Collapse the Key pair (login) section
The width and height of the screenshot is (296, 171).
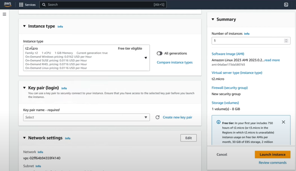point(24,88)
